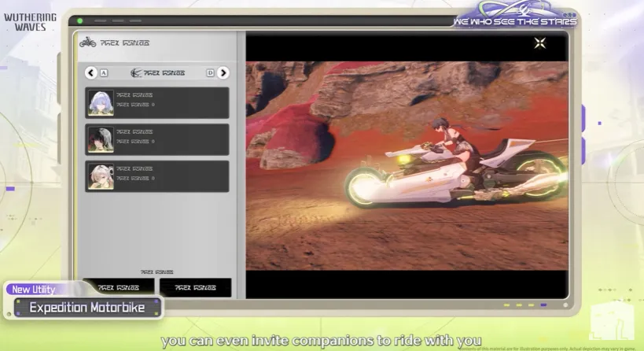Viewport: 644px width, 351px height.
Task: Click the Expedition Motorbike label
Action: [87, 308]
